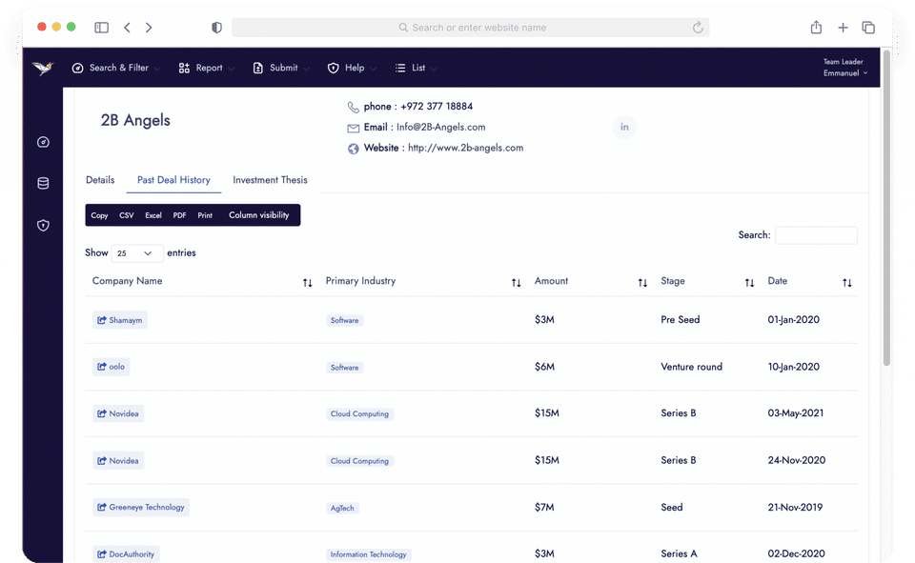Go back with the browser back arrow
Image resolution: width=915 pixels, height=563 pixels.
pos(127,28)
